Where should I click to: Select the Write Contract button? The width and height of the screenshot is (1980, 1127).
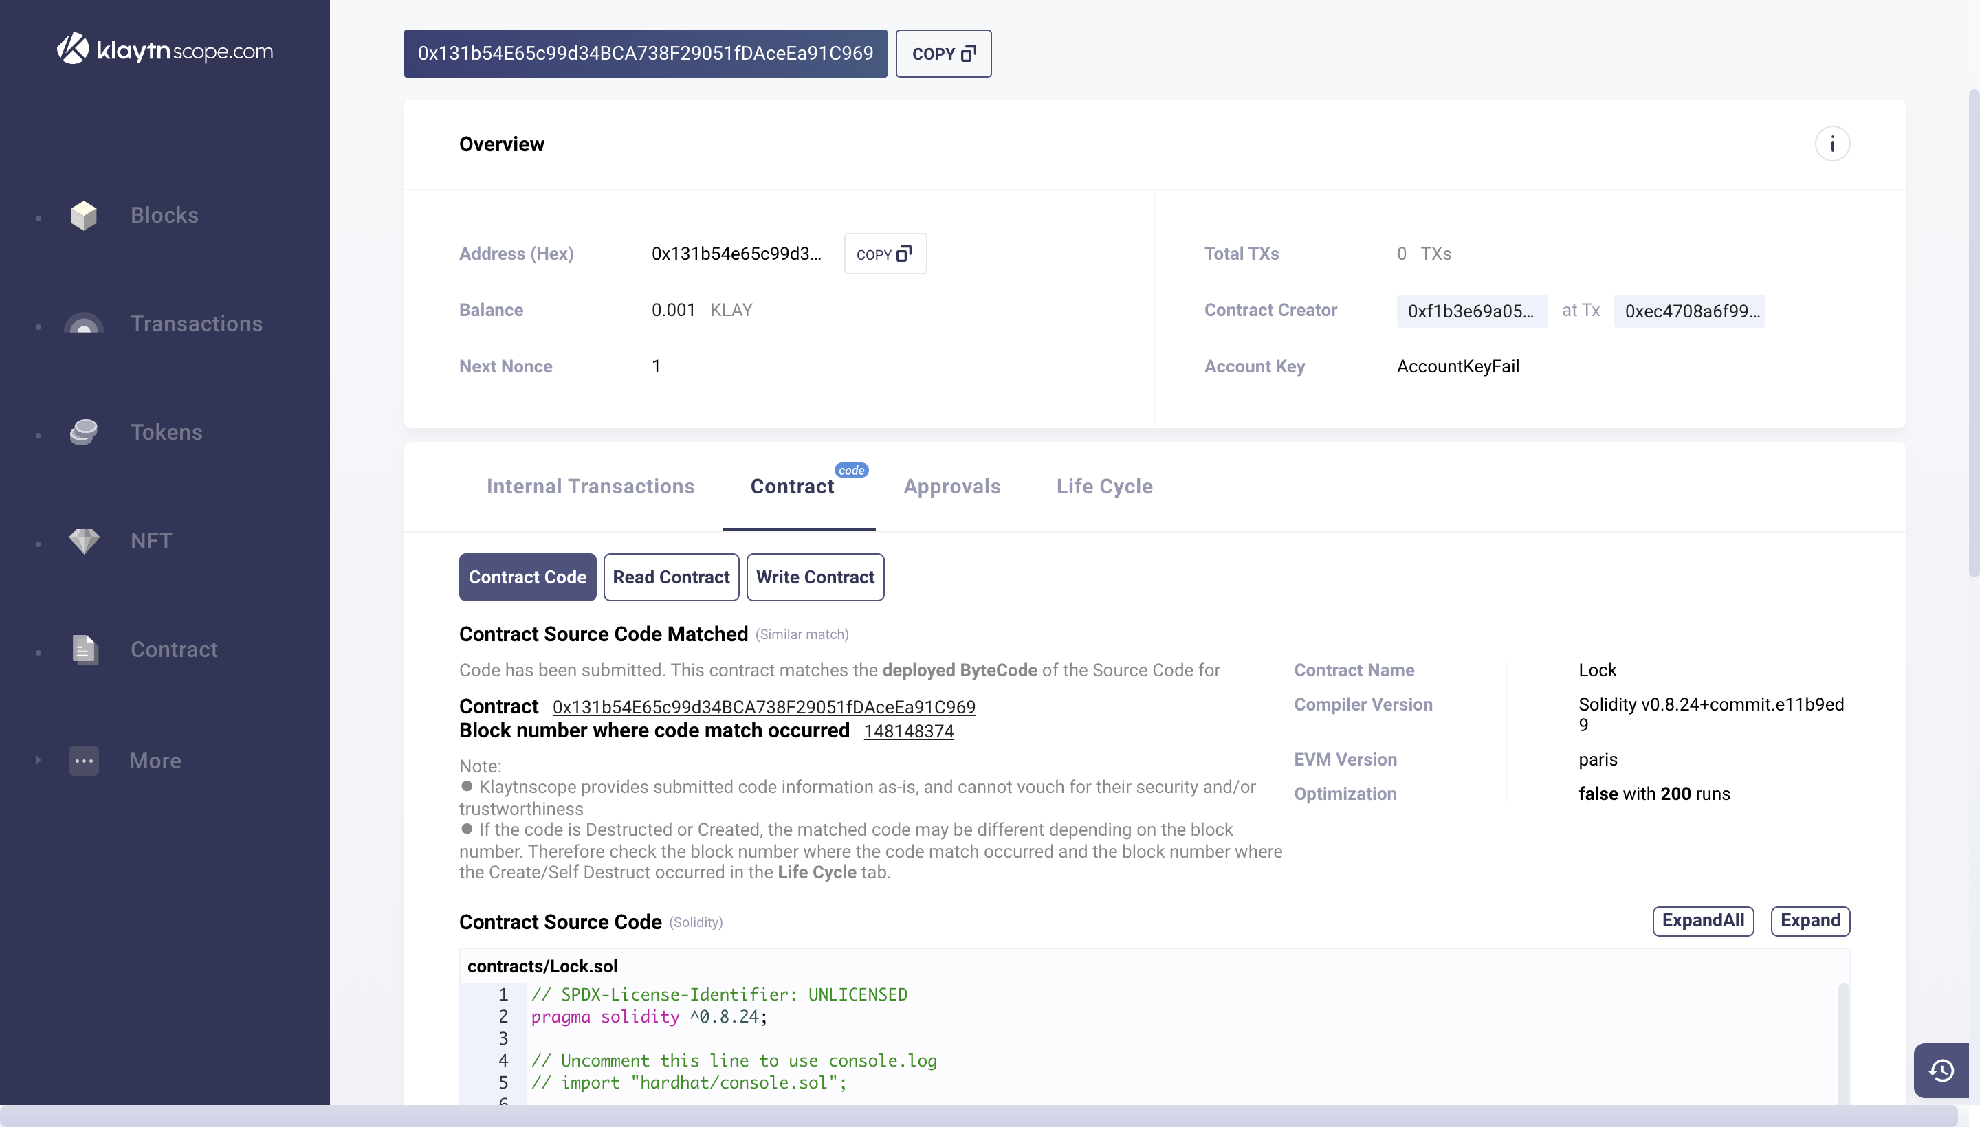pos(815,577)
